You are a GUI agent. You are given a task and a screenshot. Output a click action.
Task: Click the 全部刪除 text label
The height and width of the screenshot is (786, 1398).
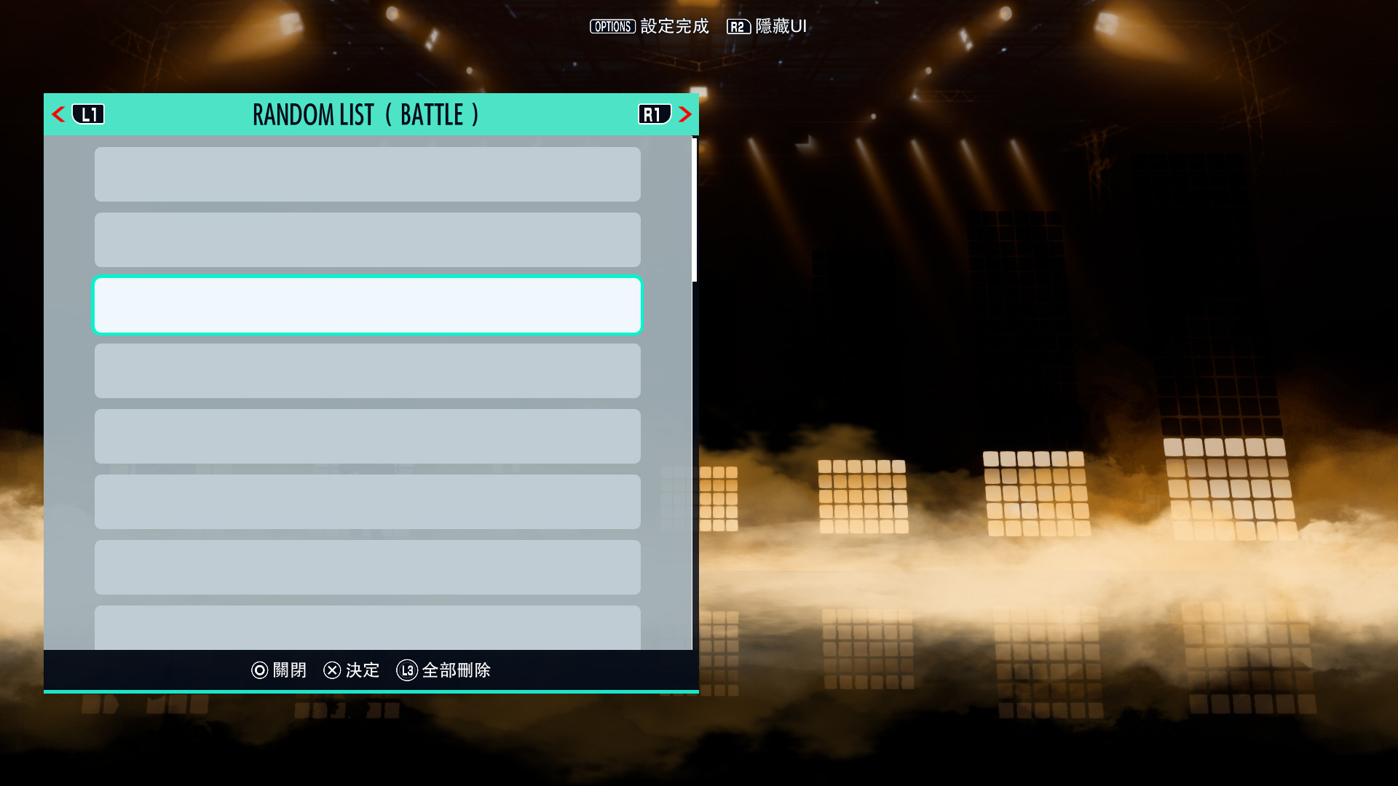(457, 670)
